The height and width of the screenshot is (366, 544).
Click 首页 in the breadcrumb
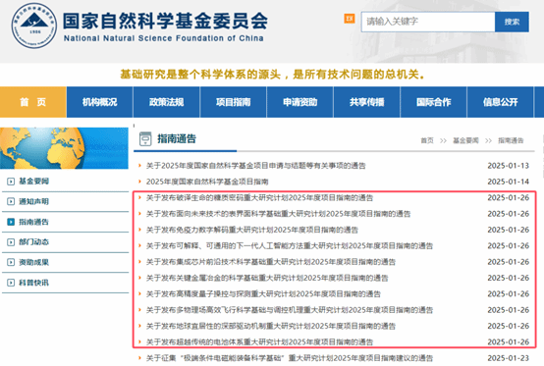[427, 140]
